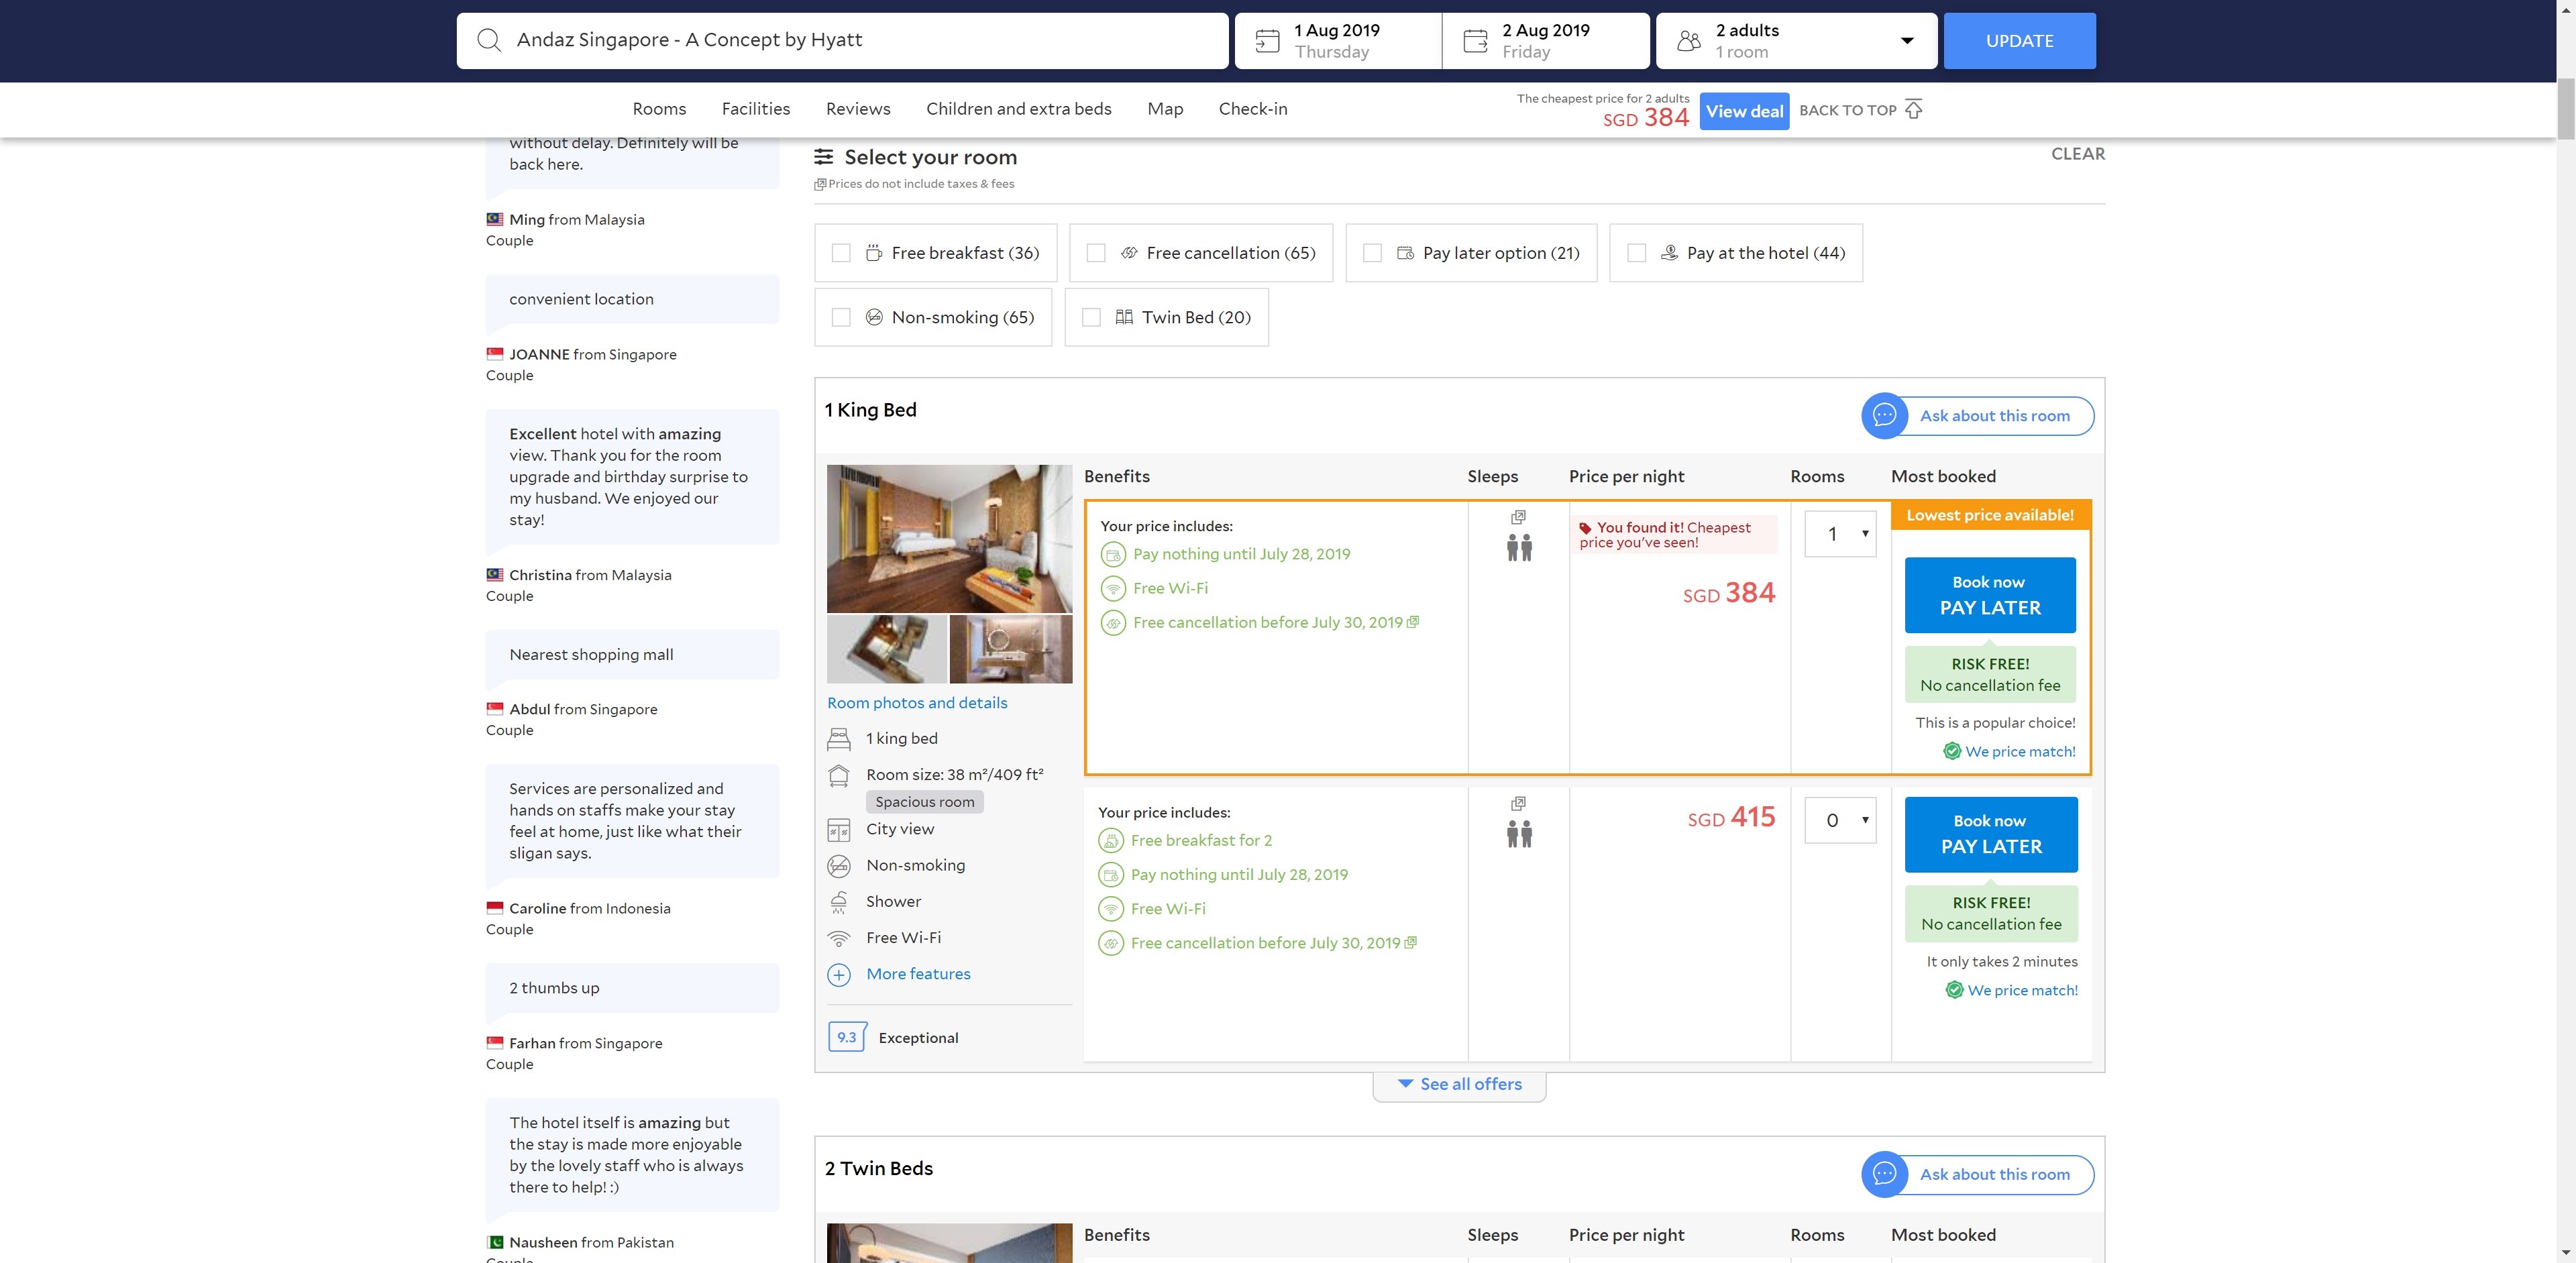Click CLEAR filters link
The height and width of the screenshot is (1263, 2576).
point(2078,154)
